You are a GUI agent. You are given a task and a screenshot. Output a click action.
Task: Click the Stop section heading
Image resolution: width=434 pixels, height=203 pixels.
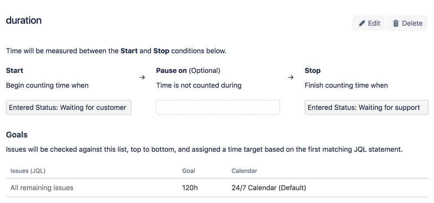tap(313, 70)
